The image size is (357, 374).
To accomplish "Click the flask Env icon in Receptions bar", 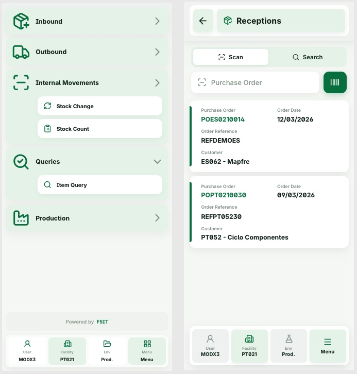I will click(x=289, y=338).
